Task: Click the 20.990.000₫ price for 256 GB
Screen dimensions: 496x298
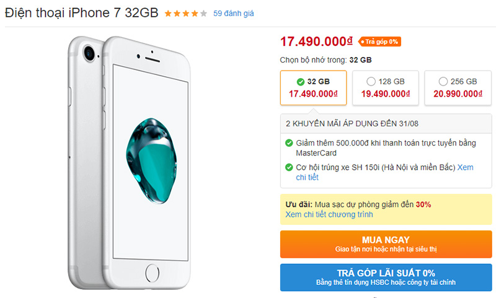Action: [458, 94]
